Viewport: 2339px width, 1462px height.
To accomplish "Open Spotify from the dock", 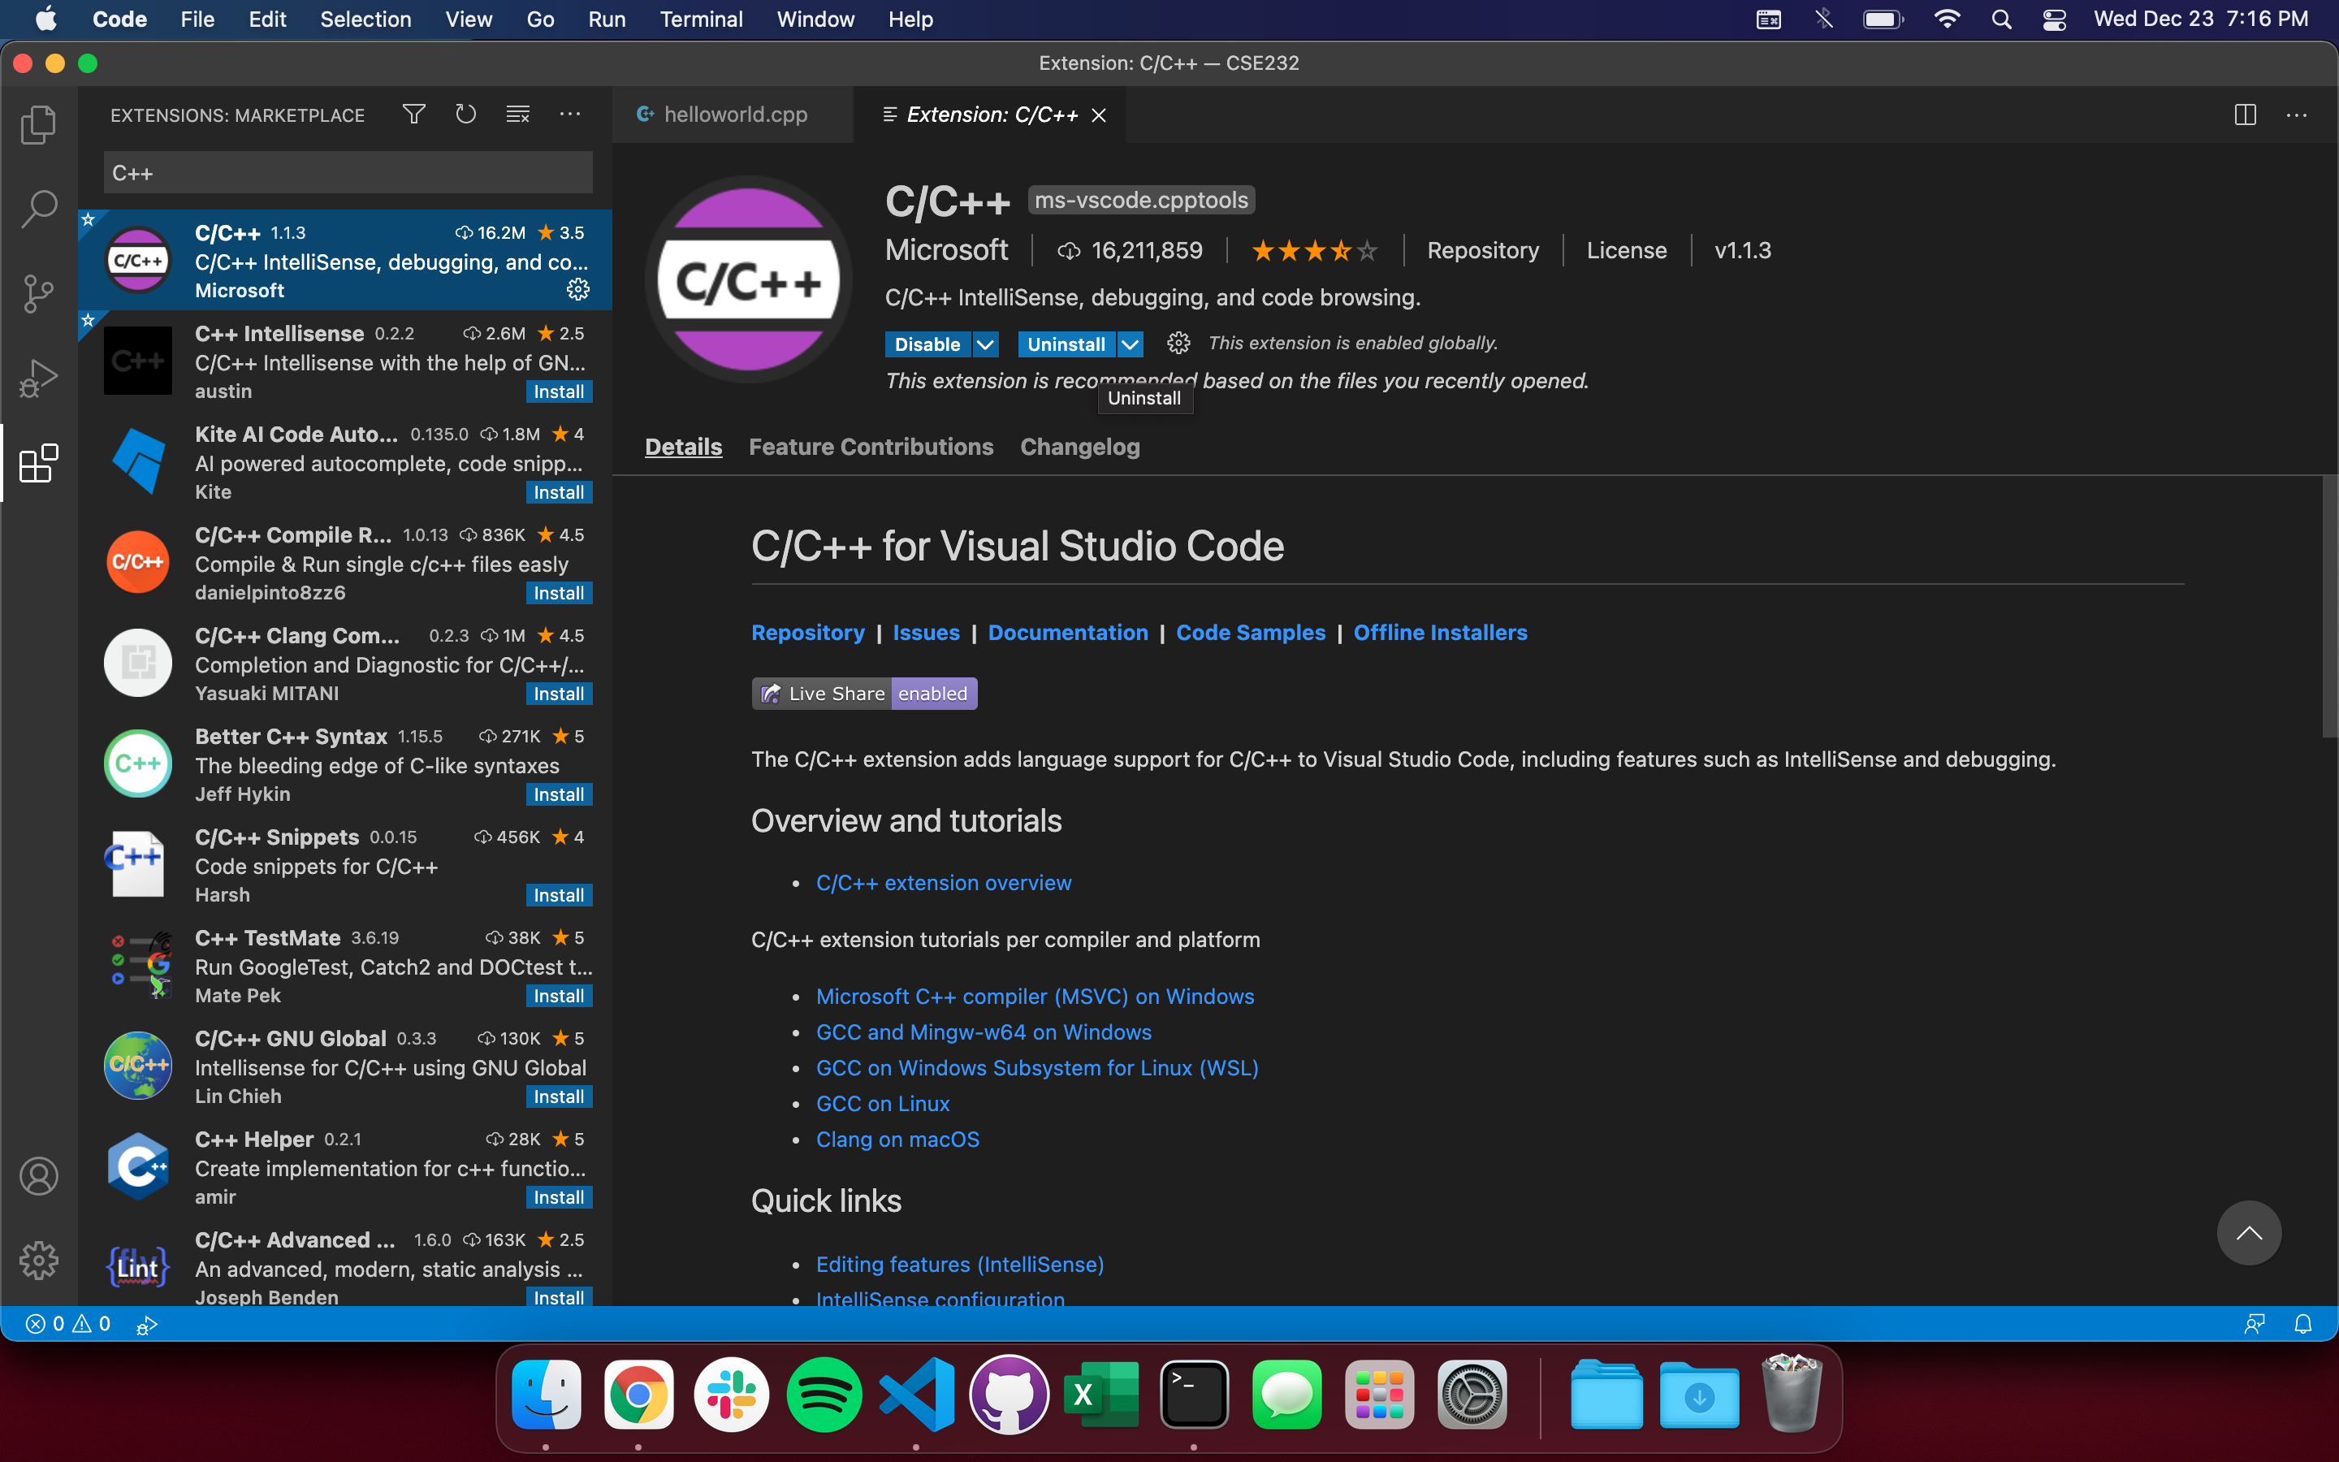I will tap(824, 1395).
